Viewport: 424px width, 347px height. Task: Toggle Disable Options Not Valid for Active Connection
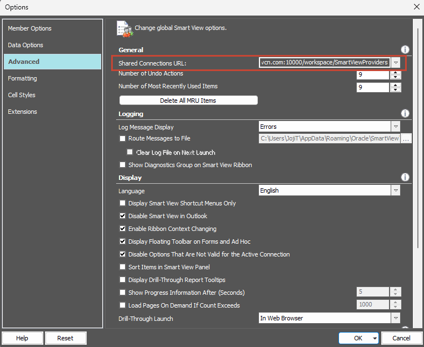[x=122, y=254]
